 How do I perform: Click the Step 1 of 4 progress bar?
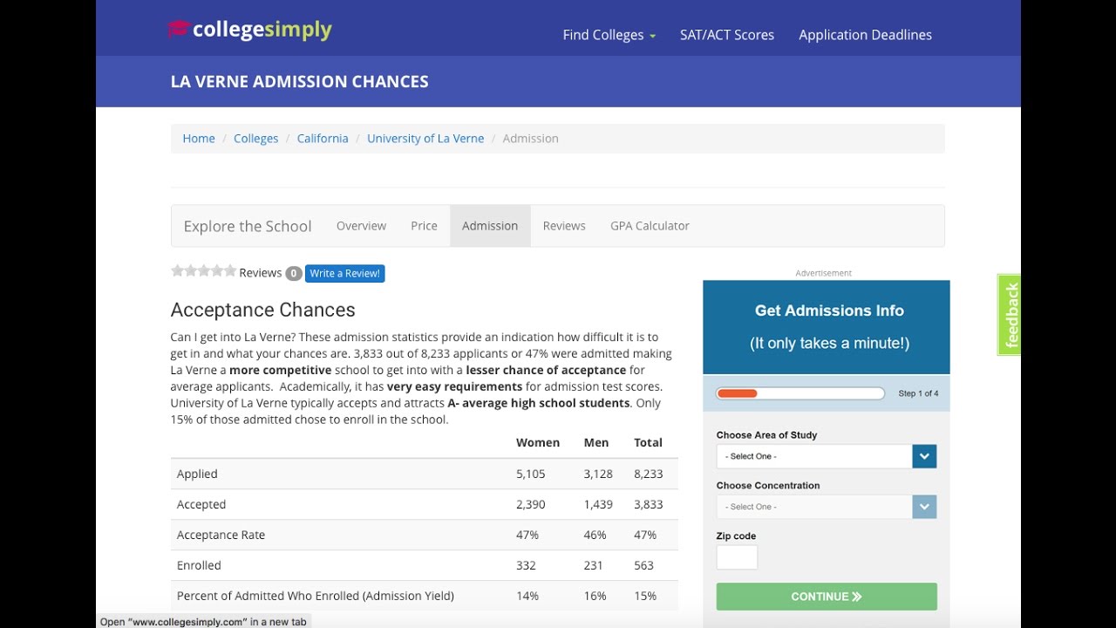click(x=800, y=393)
